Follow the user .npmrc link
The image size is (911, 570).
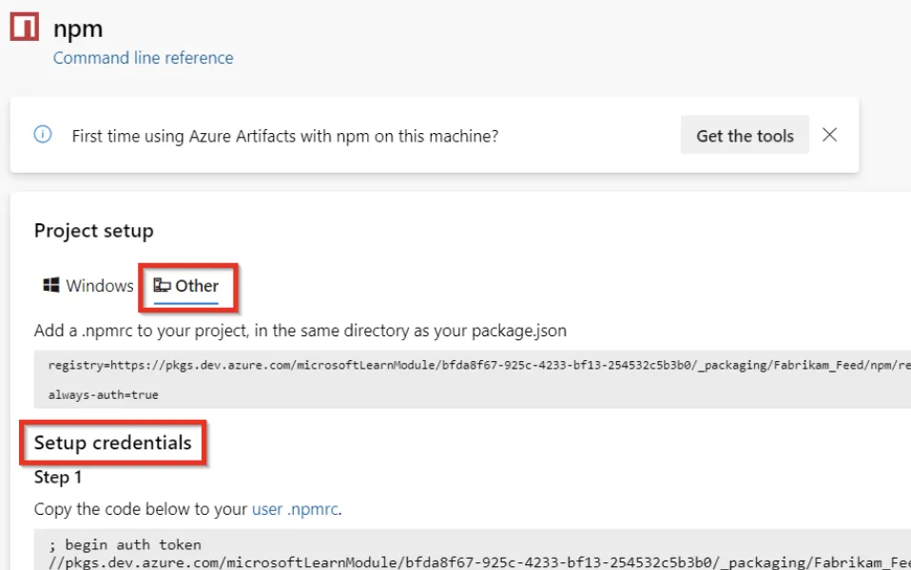pos(296,509)
